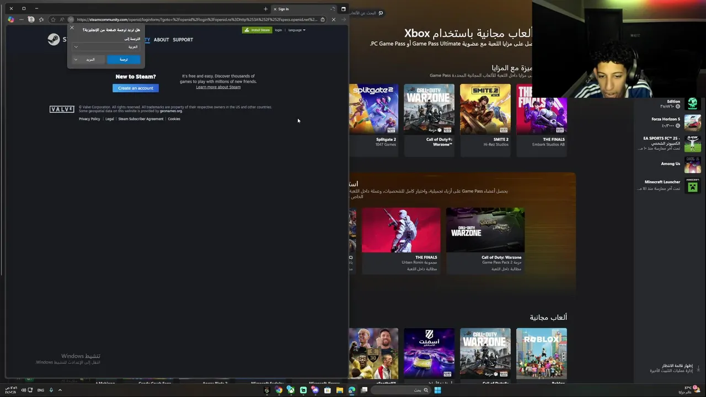706x397 pixels.
Task: Click the Windows taskbar search box
Action: 401,390
